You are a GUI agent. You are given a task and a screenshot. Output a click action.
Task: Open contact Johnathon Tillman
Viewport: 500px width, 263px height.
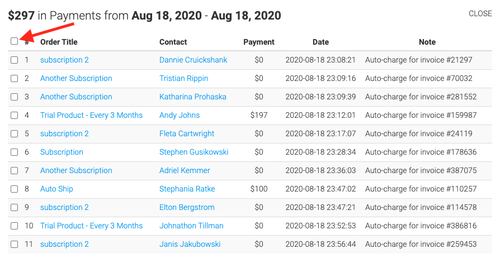point(191,226)
